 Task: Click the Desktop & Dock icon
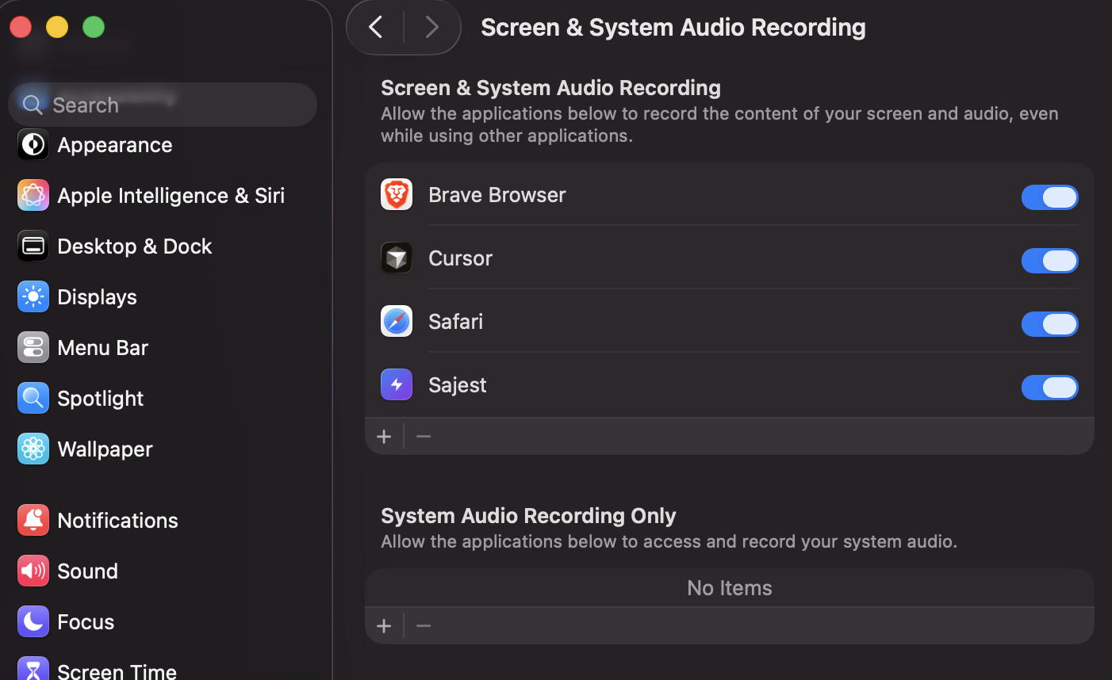[x=33, y=246]
